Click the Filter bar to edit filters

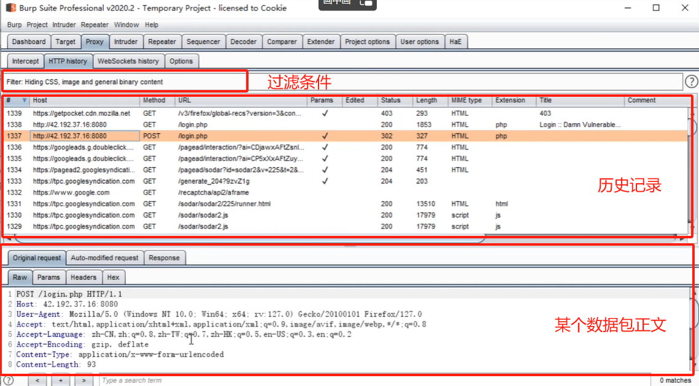point(343,82)
